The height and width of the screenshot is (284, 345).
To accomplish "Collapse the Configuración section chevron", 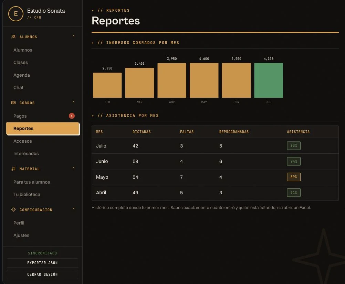I will tap(74, 209).
